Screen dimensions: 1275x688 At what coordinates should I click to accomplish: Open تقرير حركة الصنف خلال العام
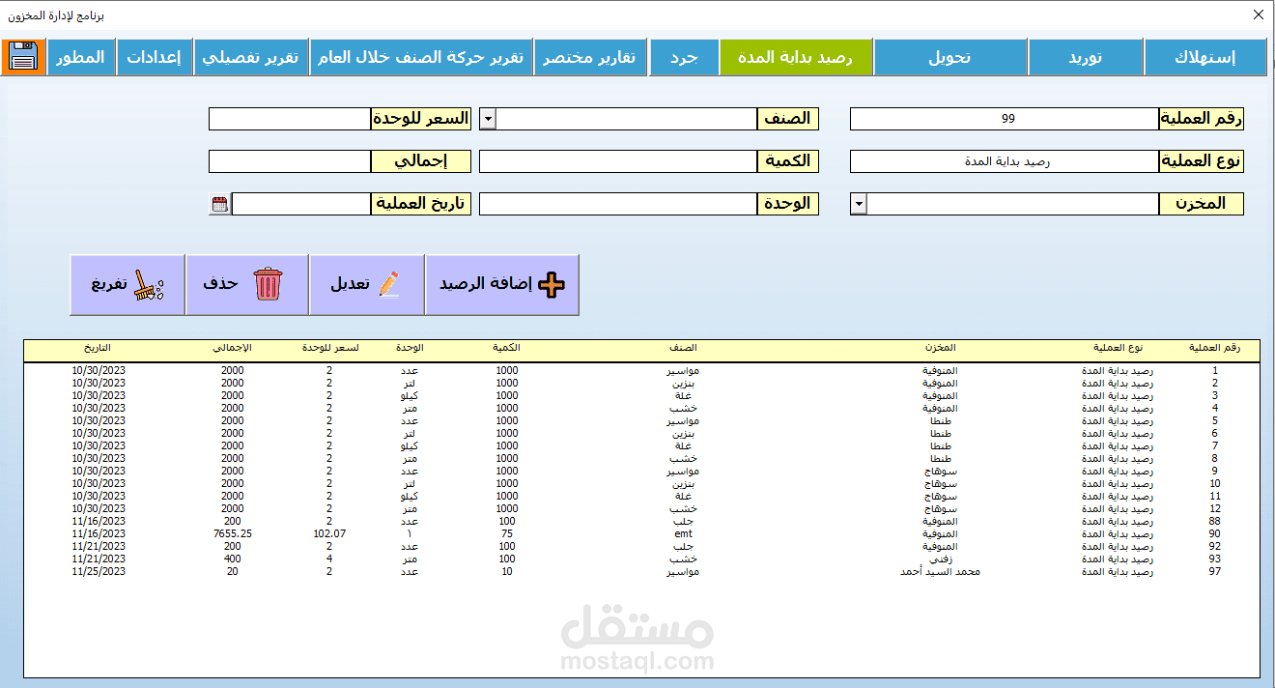(x=421, y=57)
